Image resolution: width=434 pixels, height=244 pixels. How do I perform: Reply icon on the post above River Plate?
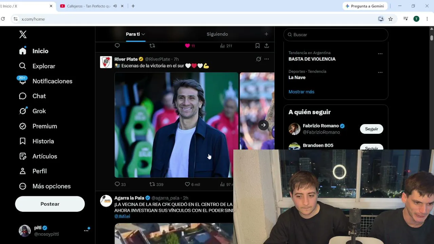[117, 45]
